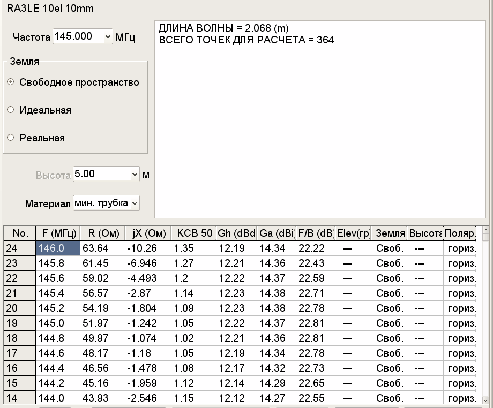Sort by the jX (Ом) column header
This screenshot has height=408, width=493.
[148, 233]
